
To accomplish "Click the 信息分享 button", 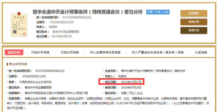I will point(194,22).
